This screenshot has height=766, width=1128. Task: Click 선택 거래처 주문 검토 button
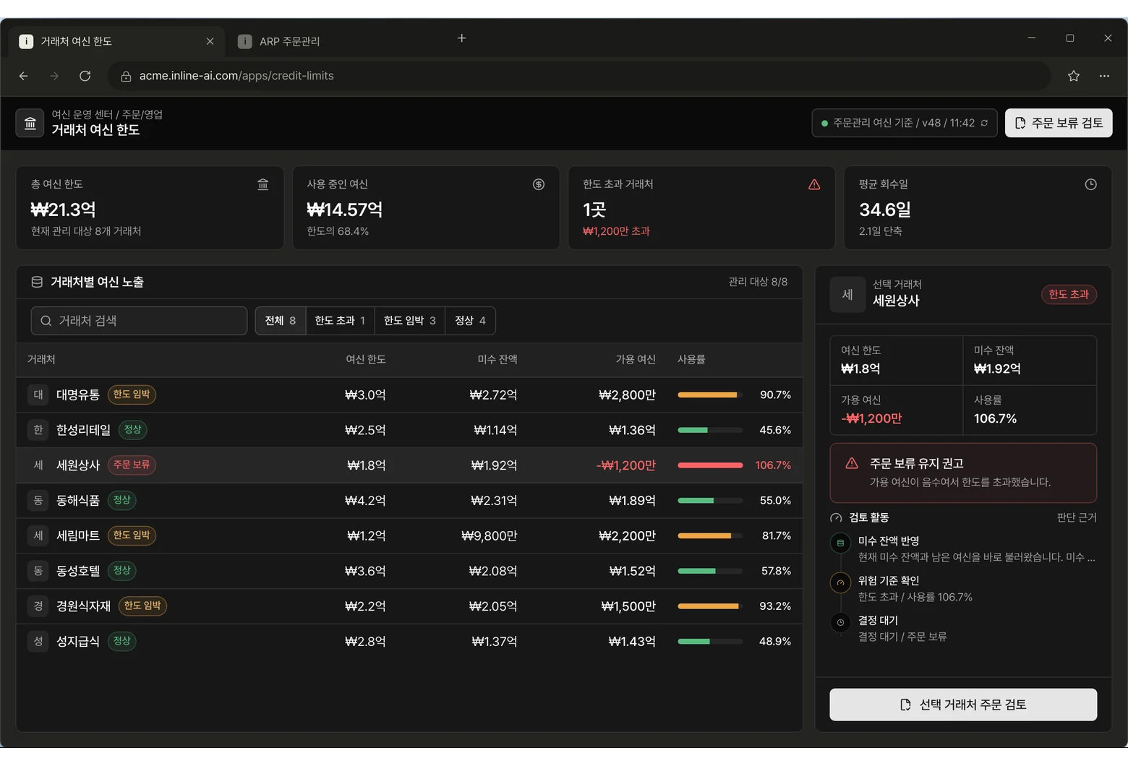pyautogui.click(x=963, y=705)
